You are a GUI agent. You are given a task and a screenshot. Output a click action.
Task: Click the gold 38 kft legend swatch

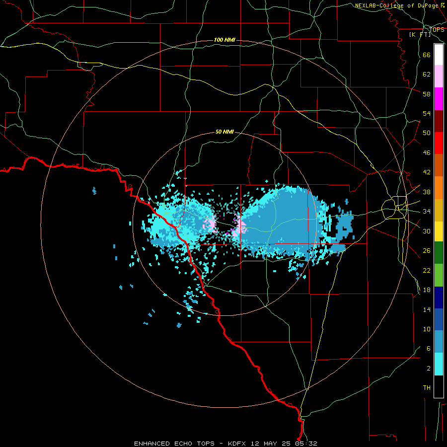[x=439, y=210]
